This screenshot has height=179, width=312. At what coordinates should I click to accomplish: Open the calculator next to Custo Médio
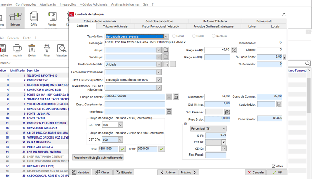coord(279,104)
